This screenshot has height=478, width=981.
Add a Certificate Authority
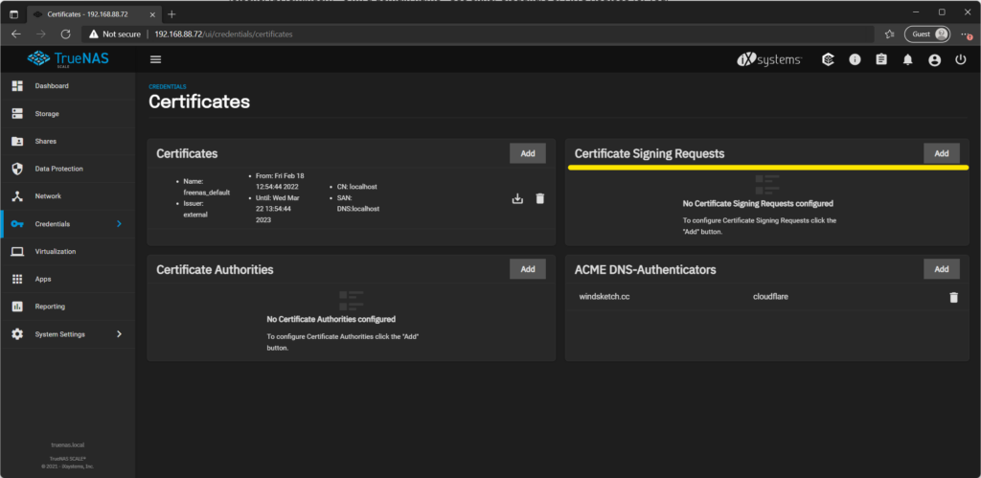coord(528,269)
